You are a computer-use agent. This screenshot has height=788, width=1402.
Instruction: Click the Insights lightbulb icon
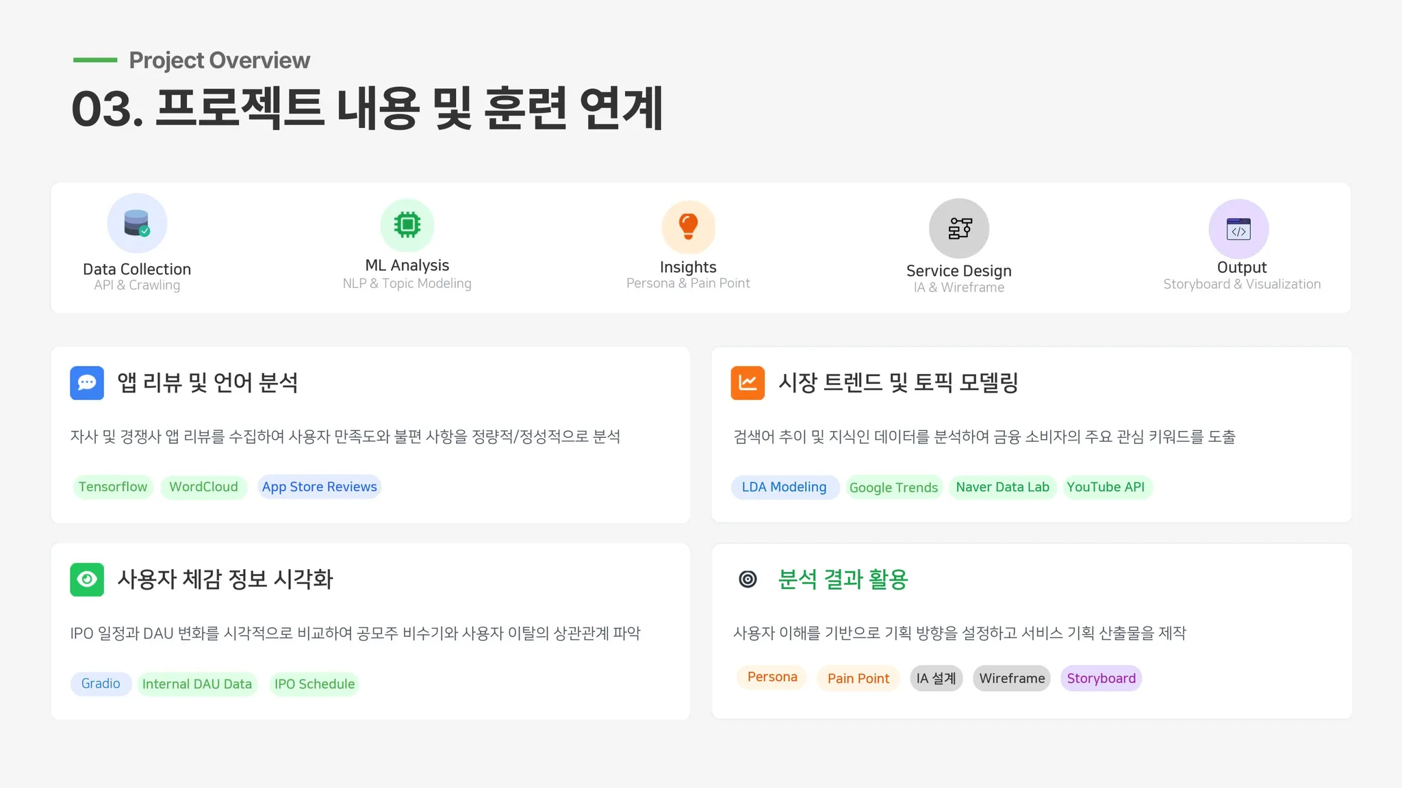(688, 226)
